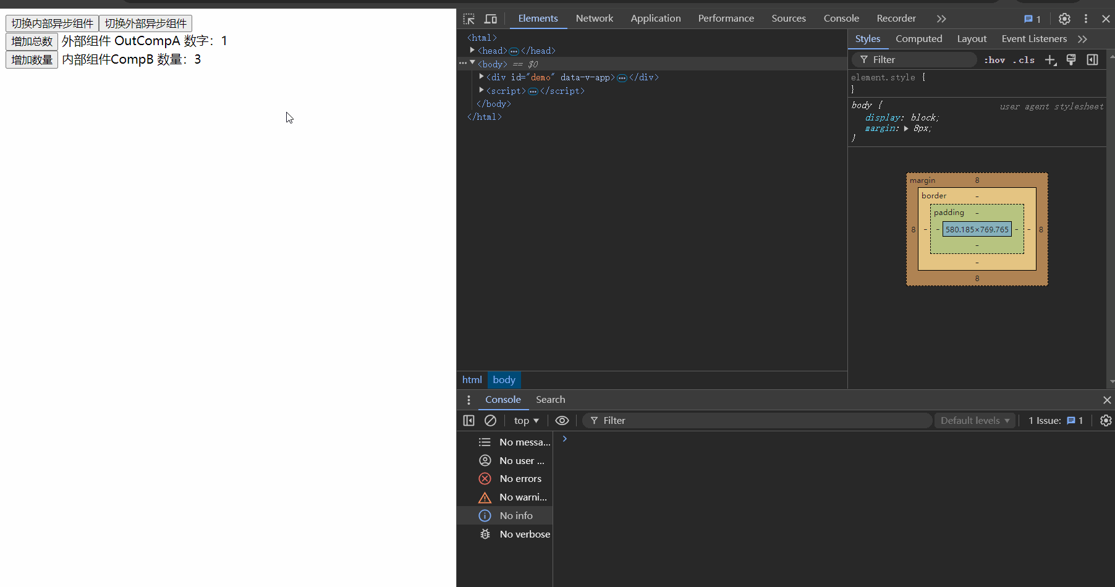This screenshot has height=587, width=1115.
Task: Select the No messages sidebar filter
Action: (505, 442)
